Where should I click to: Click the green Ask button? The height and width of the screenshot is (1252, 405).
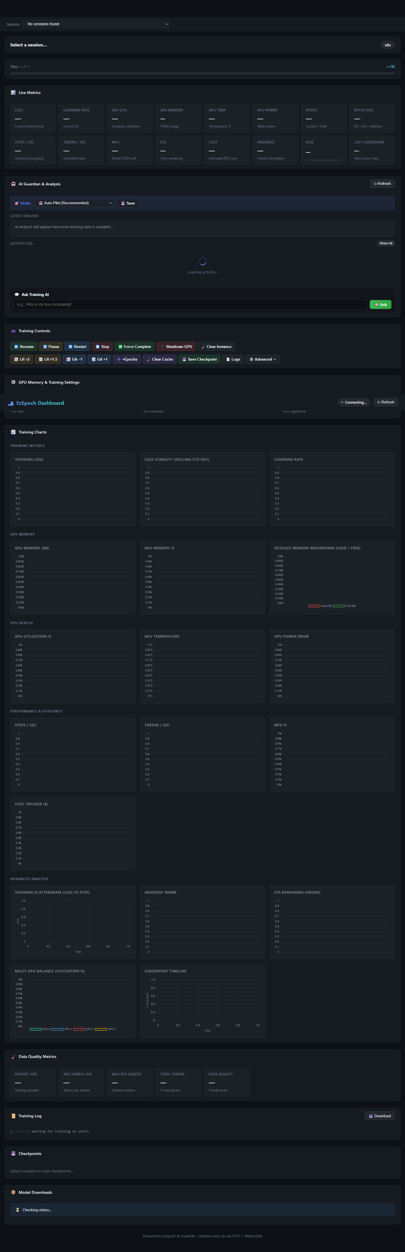(x=380, y=304)
